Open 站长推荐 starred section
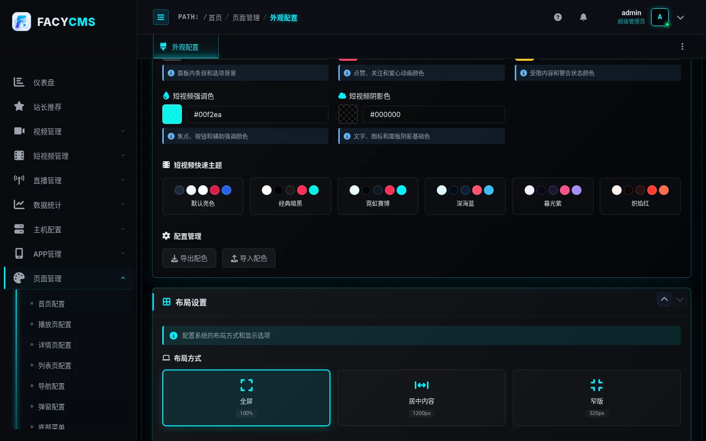 pyautogui.click(x=69, y=107)
